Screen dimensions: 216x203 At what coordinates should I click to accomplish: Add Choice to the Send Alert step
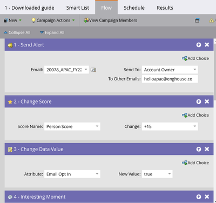pos(195,58)
